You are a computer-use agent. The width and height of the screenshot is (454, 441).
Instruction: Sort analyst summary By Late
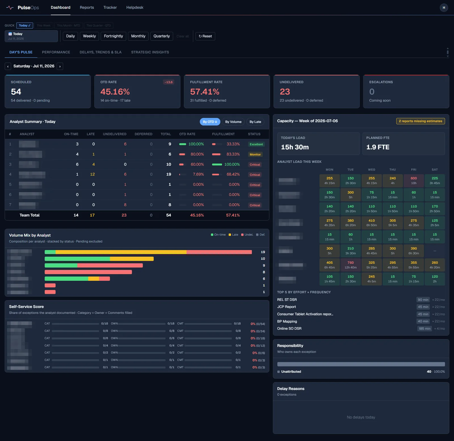tap(255, 122)
